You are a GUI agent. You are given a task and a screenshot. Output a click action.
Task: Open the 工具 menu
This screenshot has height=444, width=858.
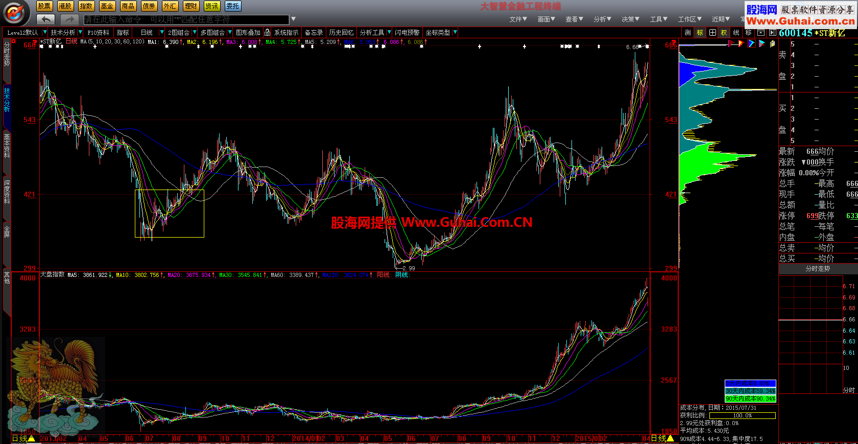[658, 19]
